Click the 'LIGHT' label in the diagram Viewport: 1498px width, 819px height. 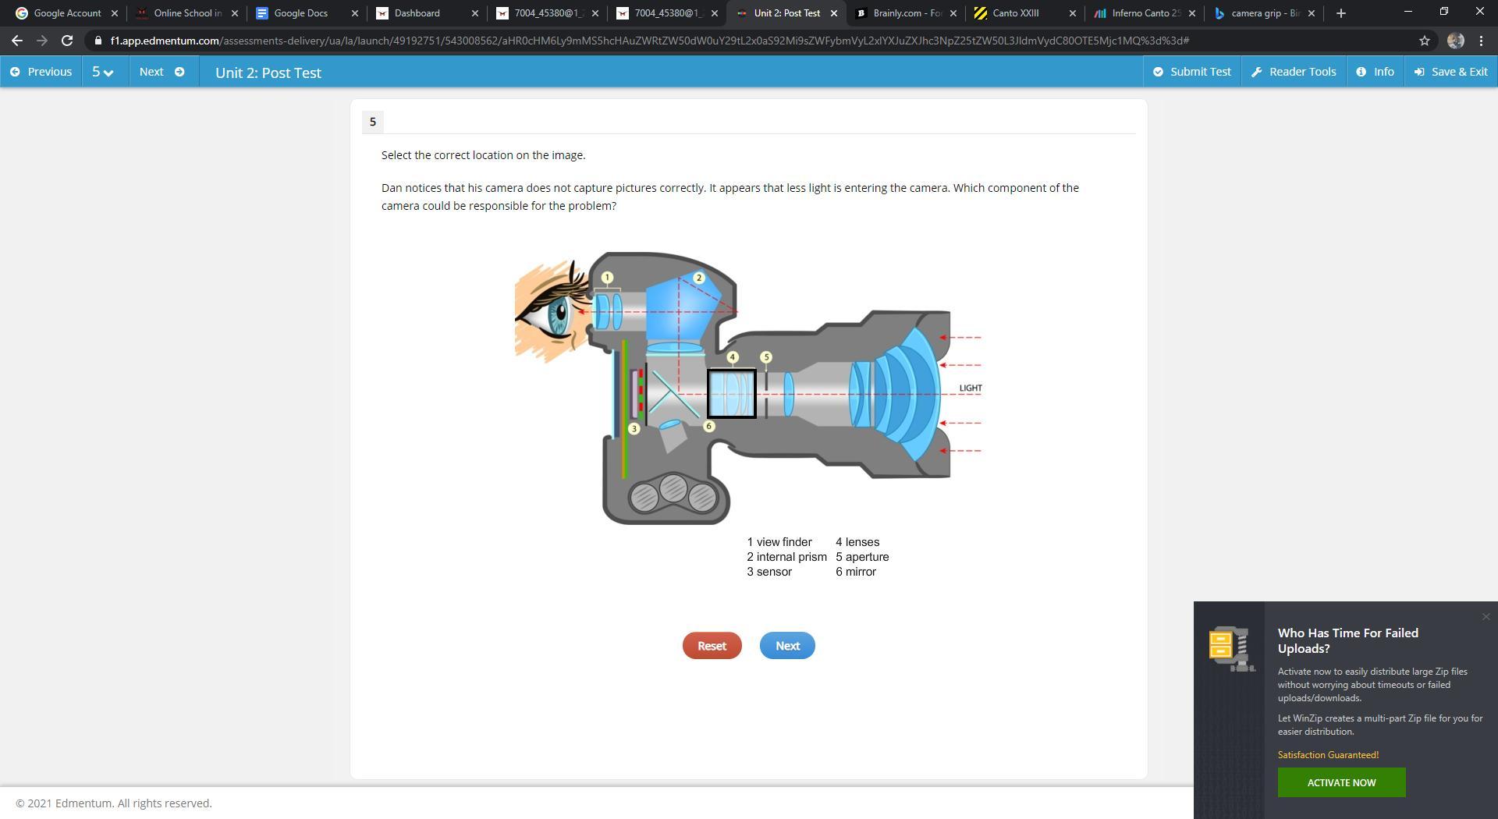click(971, 388)
